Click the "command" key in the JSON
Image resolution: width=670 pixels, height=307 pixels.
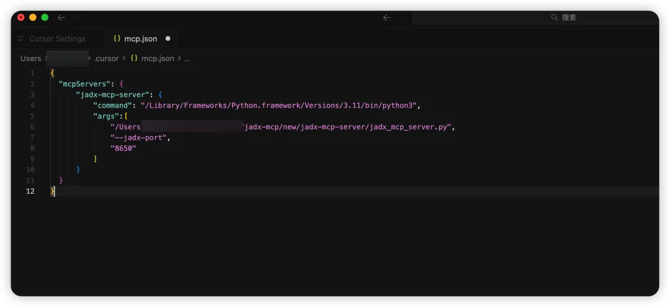tap(112, 105)
